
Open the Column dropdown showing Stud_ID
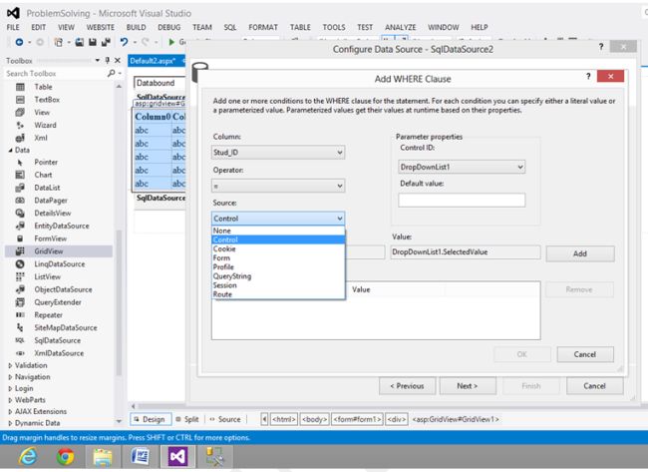click(278, 153)
